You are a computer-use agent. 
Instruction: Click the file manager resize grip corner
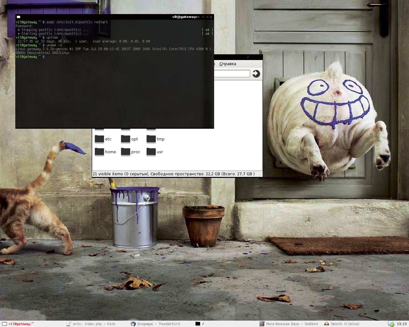tap(260, 175)
